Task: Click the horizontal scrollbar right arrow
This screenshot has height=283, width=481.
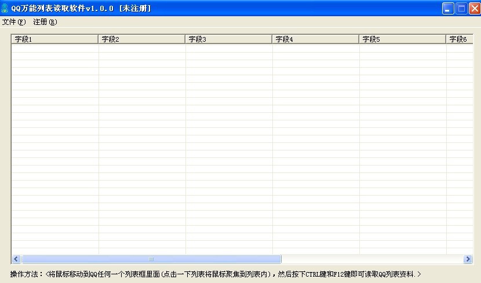Action: [x=468, y=259]
